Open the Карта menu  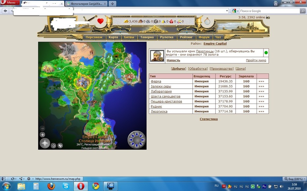coord(113,37)
